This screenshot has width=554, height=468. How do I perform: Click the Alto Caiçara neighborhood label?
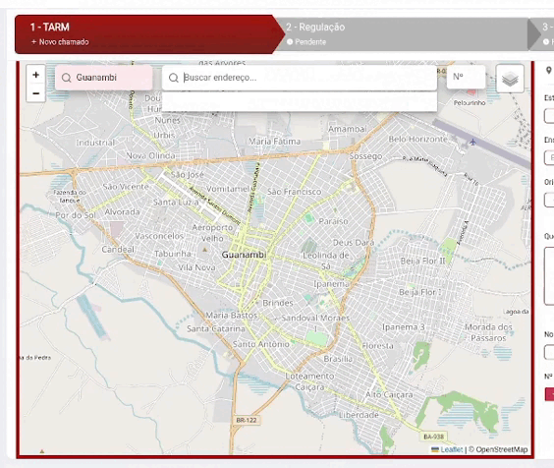pos(389,394)
